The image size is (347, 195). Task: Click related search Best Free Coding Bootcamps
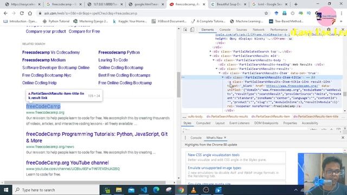click(124, 75)
